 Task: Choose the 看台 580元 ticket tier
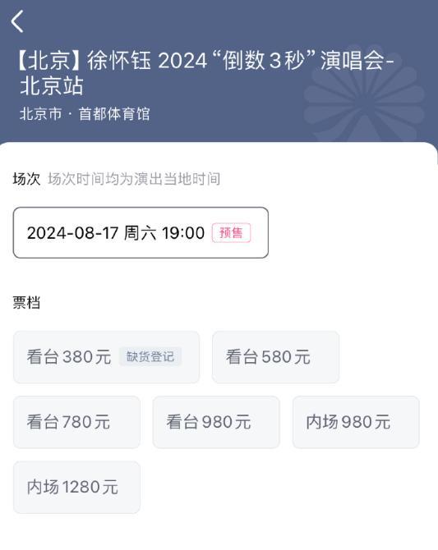coord(276,357)
